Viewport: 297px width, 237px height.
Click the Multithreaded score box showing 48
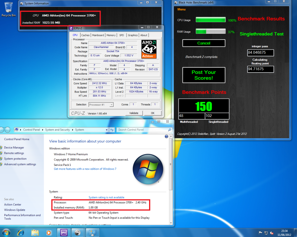pos(192,116)
